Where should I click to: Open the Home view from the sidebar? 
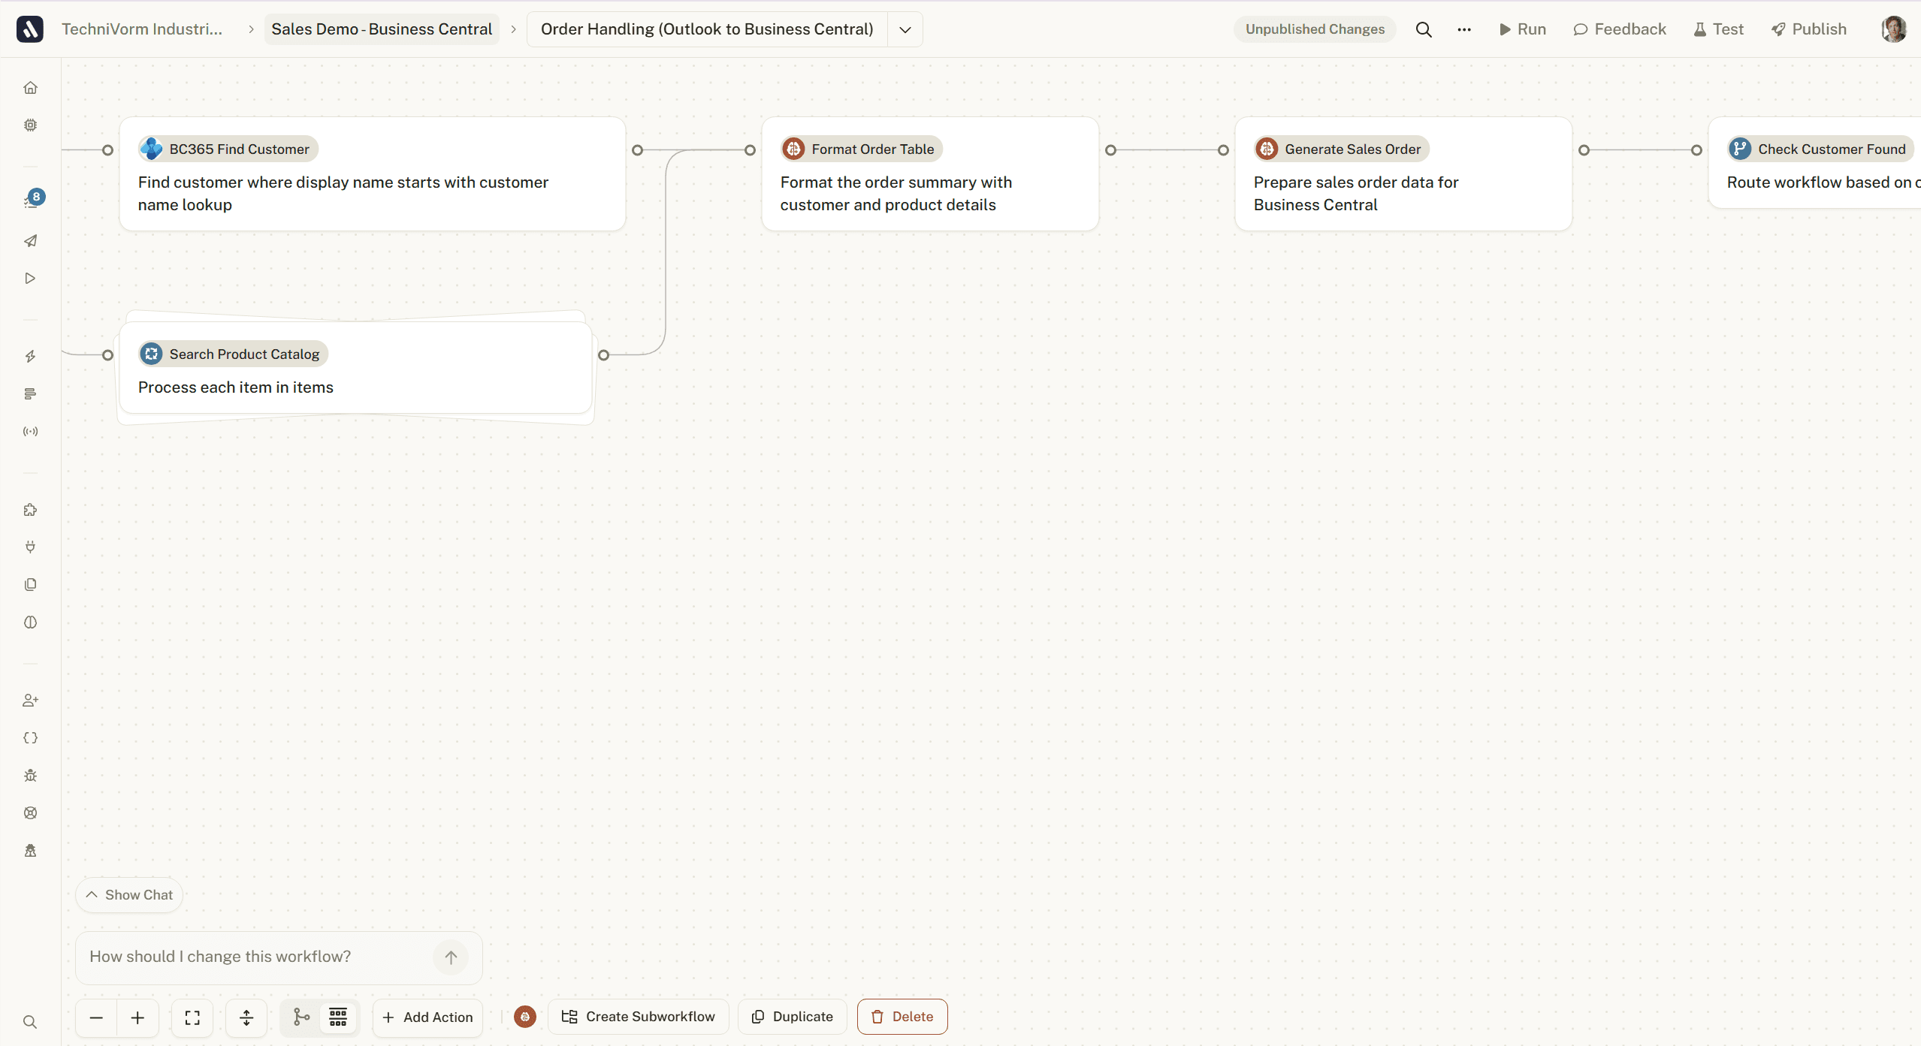[x=30, y=87]
